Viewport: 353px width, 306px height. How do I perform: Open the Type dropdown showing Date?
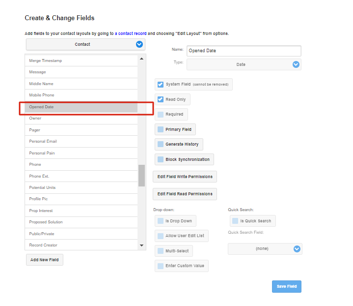coord(244,64)
